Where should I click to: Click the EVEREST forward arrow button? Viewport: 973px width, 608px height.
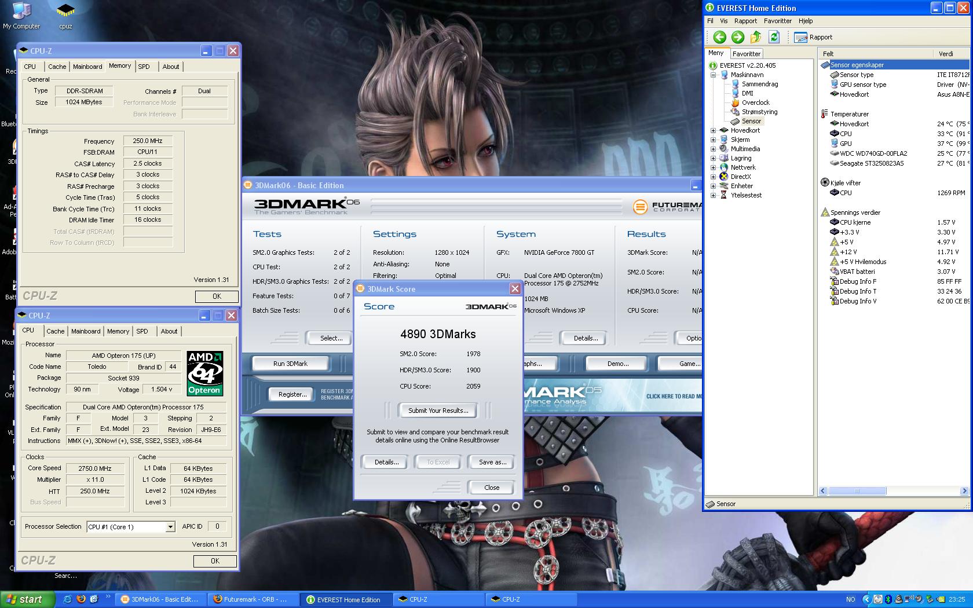click(x=737, y=37)
